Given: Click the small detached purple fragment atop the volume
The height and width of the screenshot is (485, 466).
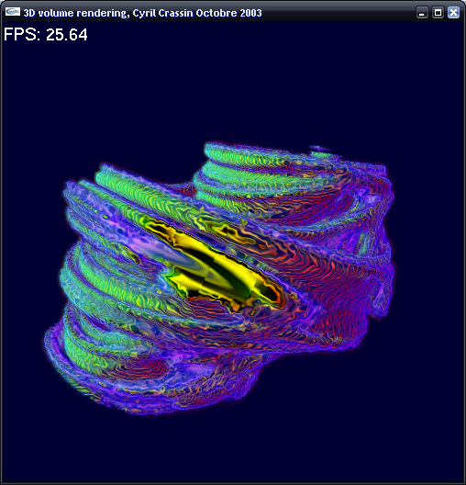Looking at the screenshot, I should [x=319, y=149].
